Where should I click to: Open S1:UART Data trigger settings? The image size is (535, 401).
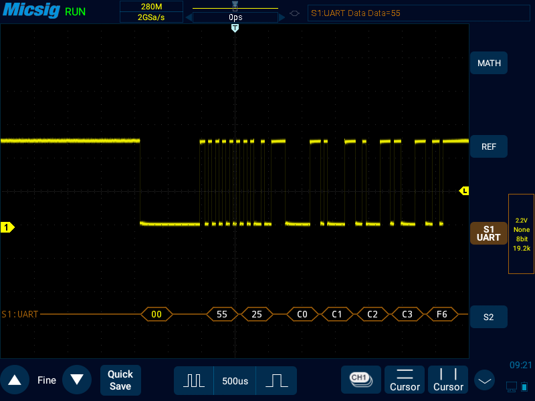(387, 13)
